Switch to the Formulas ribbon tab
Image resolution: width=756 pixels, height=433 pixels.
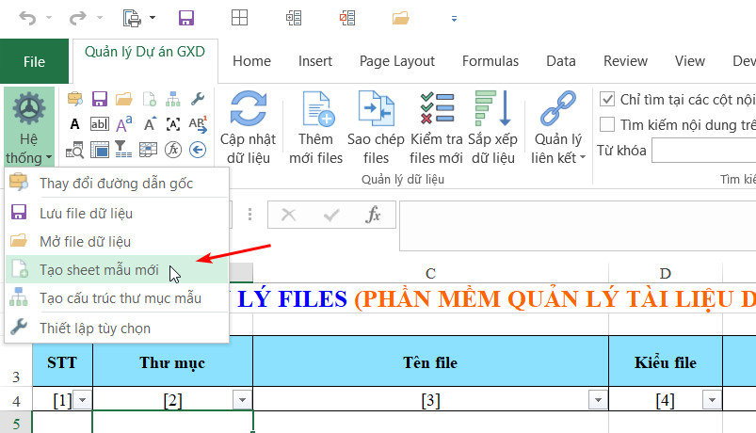point(490,61)
